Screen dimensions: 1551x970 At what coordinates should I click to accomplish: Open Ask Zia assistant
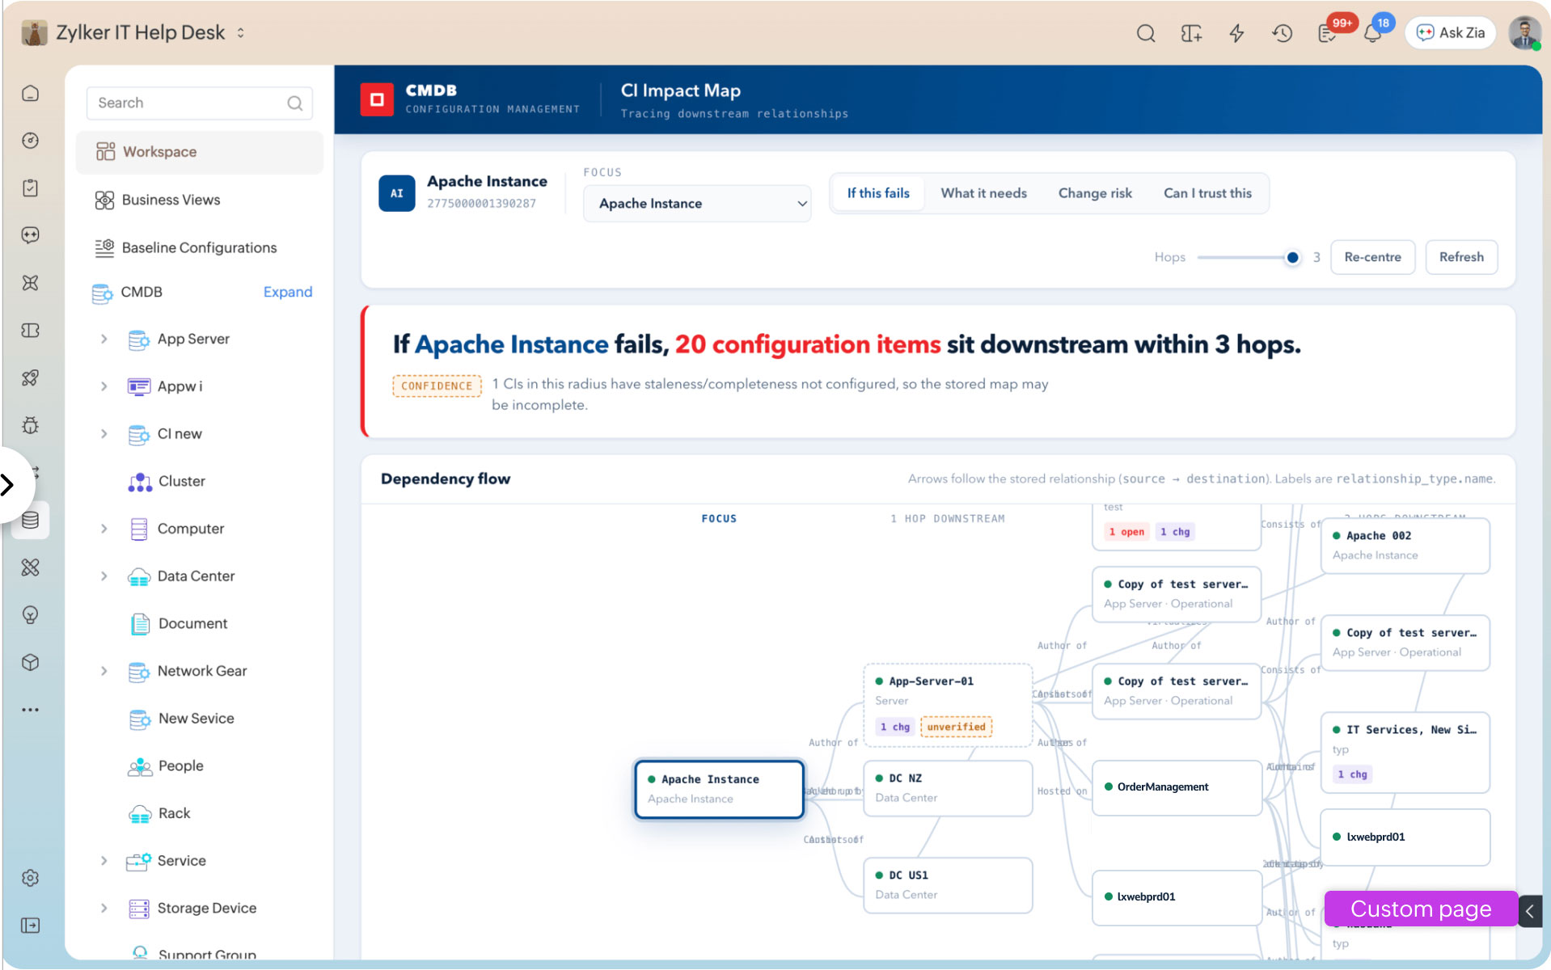pos(1450,33)
